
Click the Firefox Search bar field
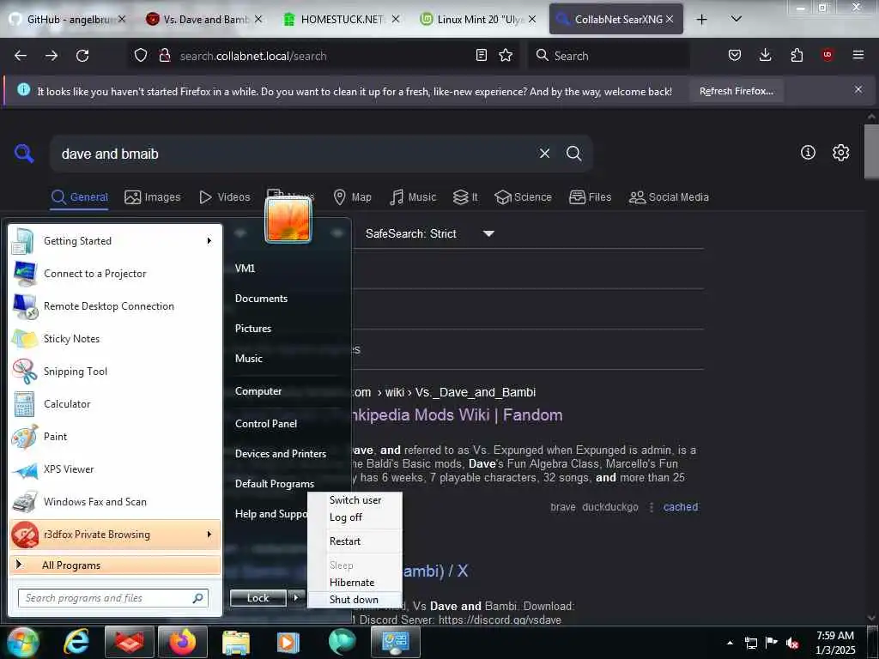(609, 56)
